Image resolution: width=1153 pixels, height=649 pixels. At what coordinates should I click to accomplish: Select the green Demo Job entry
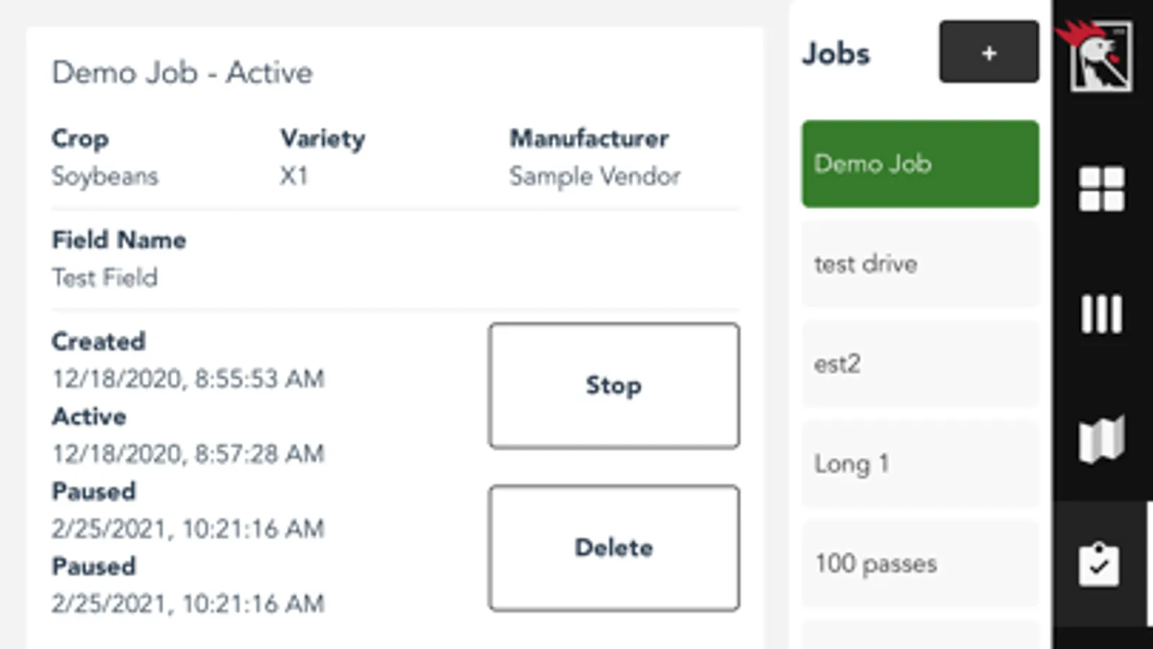[x=920, y=164]
